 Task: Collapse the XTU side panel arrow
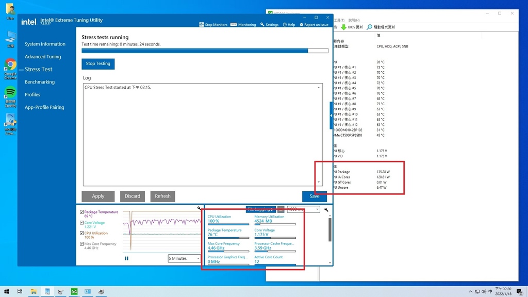tap(331, 115)
